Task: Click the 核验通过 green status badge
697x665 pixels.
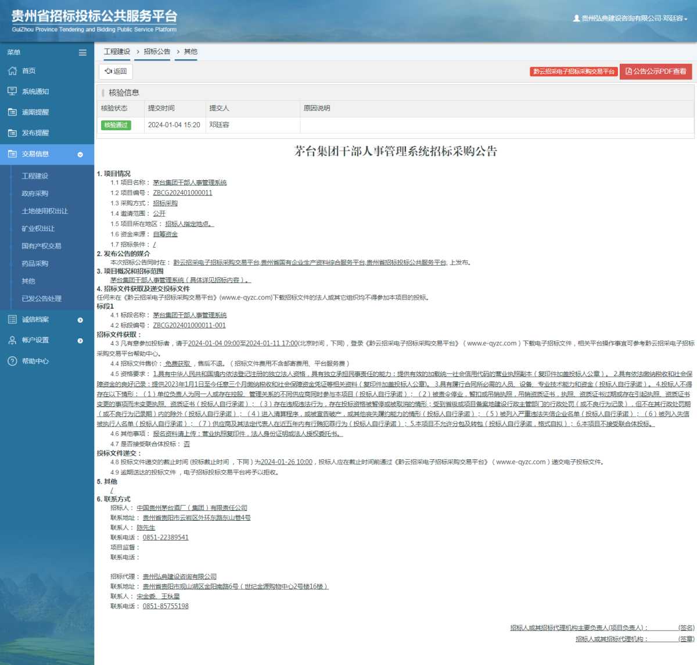Action: [x=116, y=125]
